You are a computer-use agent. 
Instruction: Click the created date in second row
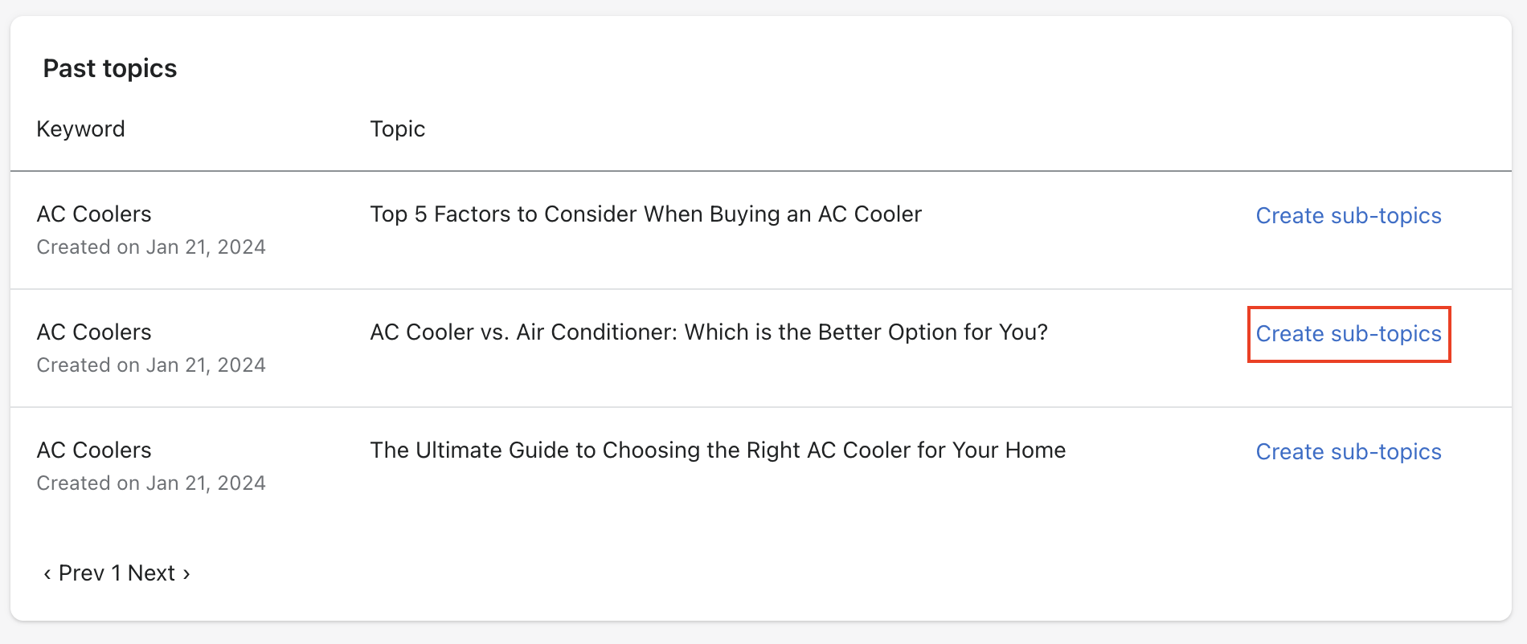(151, 365)
